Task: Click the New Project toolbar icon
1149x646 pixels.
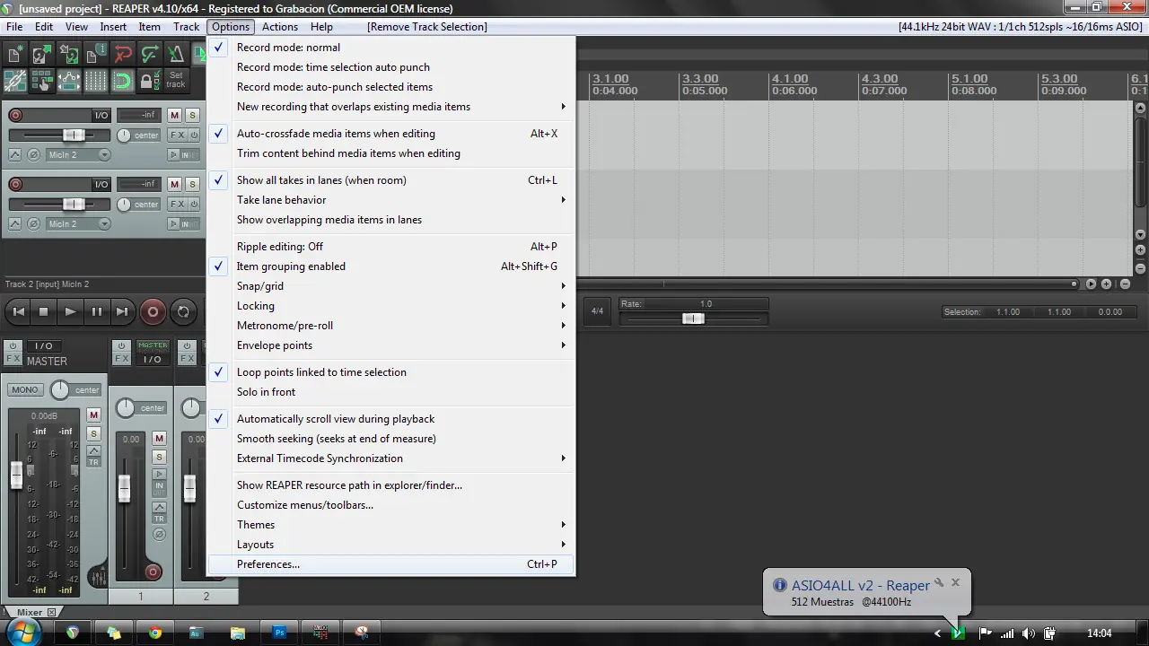Action: 15,54
